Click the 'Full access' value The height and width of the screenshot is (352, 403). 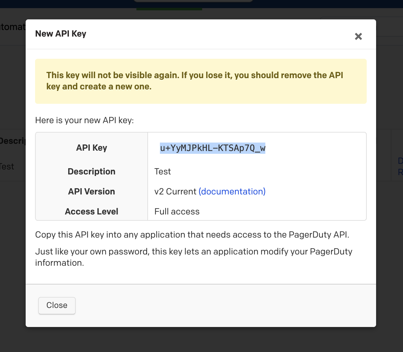(x=177, y=211)
